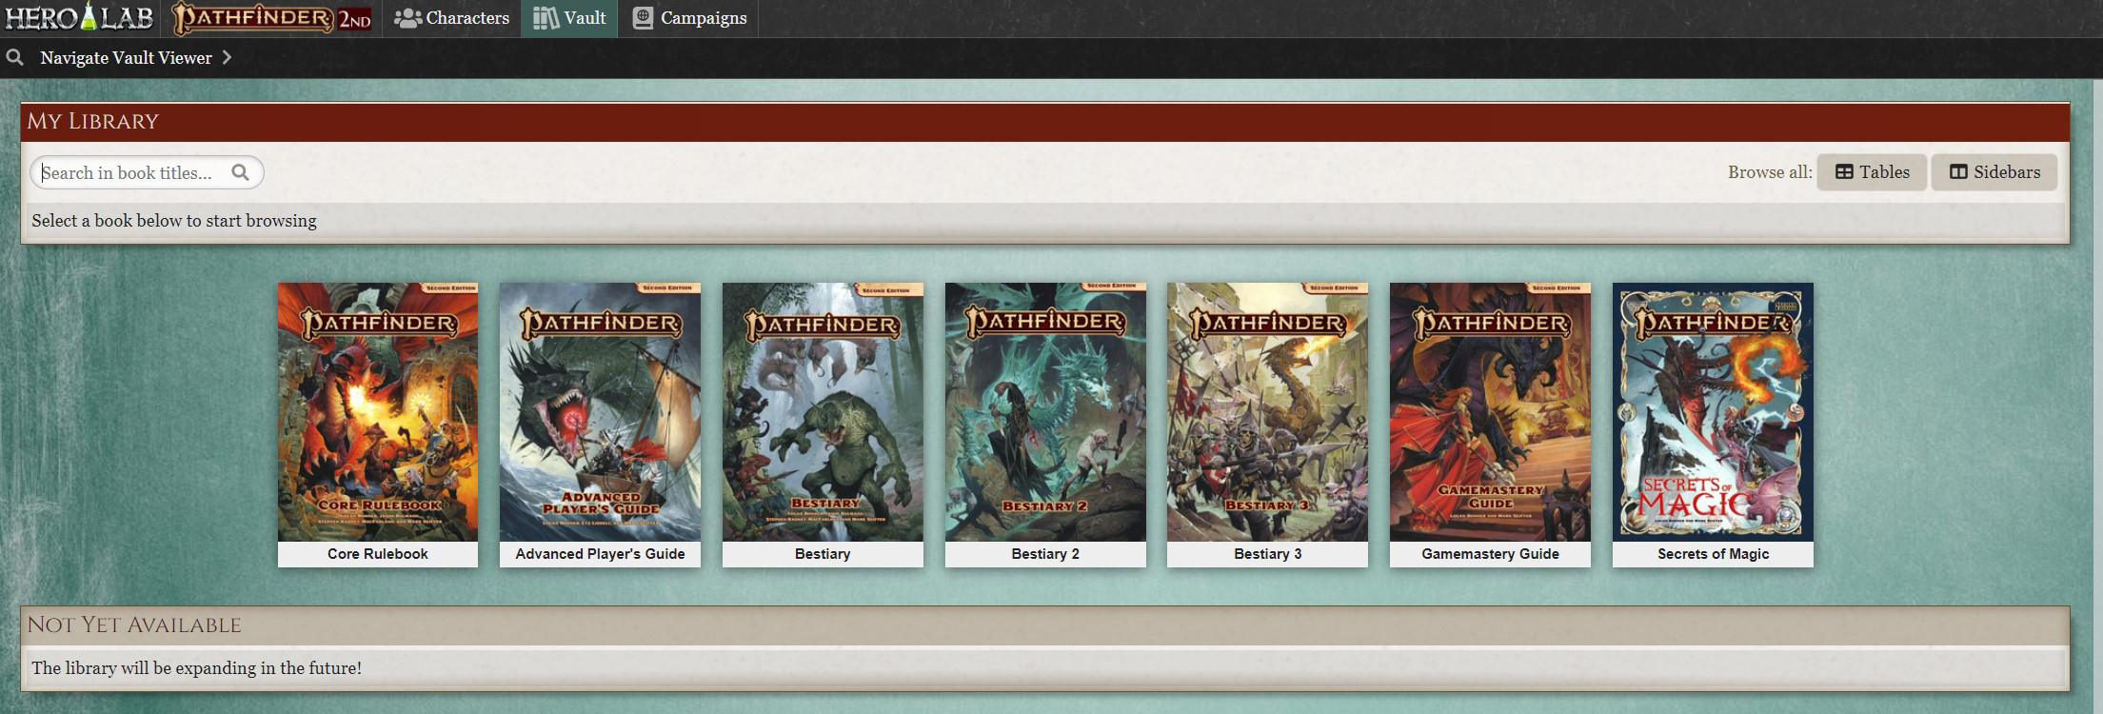Open the first Bestiary cover image
Image resolution: width=2103 pixels, height=714 pixels.
[823, 411]
